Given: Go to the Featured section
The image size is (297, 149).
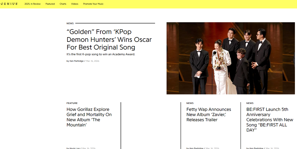Looking at the screenshot, I should point(50,4).
